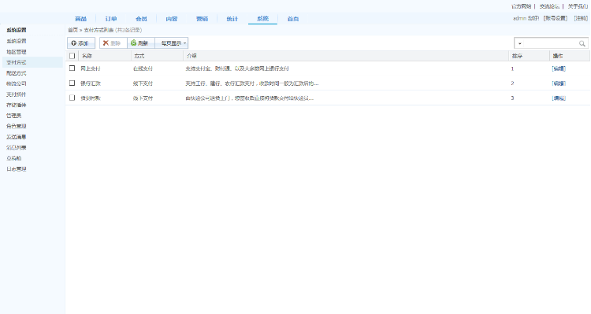Open 官方网站 link at top right
591x314 pixels.
coord(522,6)
